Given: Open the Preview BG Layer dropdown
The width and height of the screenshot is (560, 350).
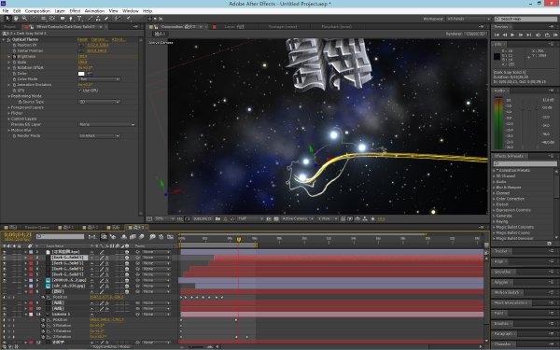Looking at the screenshot, I should tap(106, 125).
